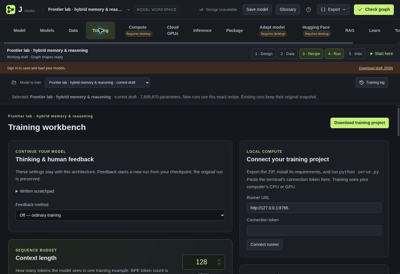Click the Download draft JSON link

376,68
